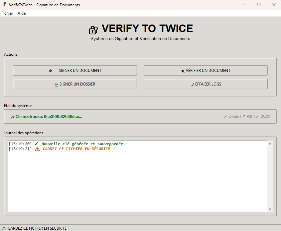Click the DOCX label in system state
281x231 pixels.
(x=265, y=116)
